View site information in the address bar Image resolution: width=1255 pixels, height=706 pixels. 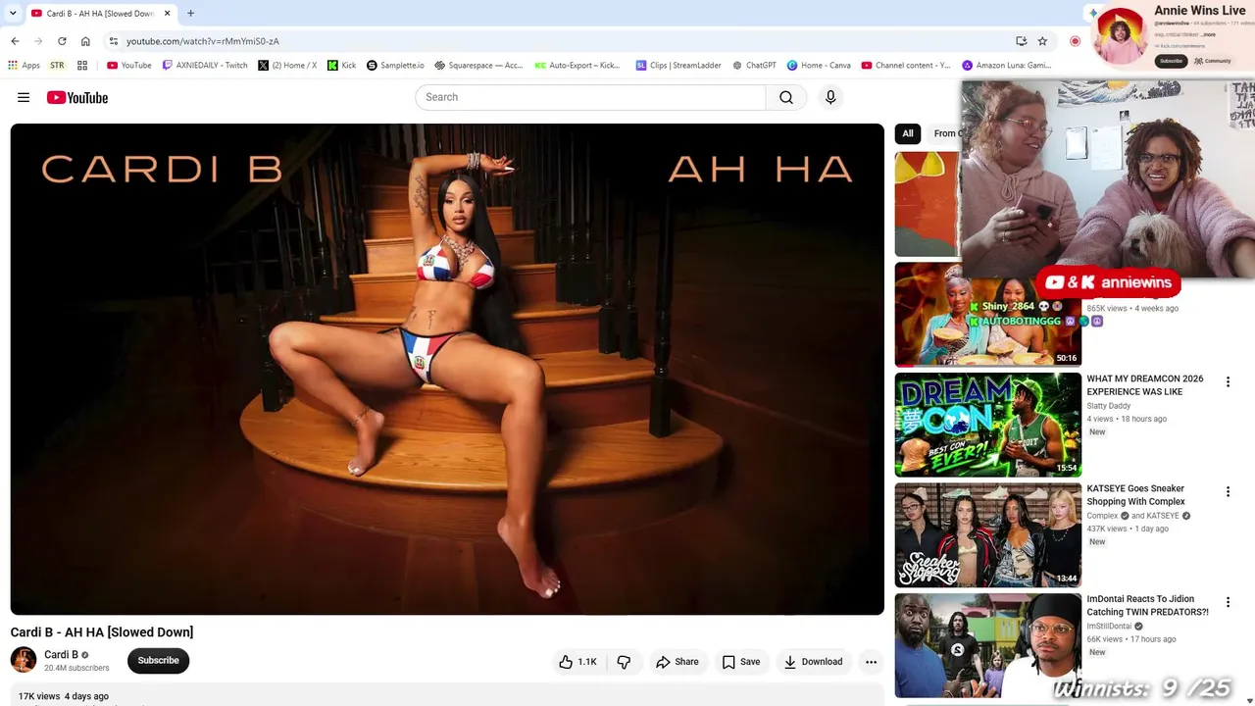[x=113, y=41]
